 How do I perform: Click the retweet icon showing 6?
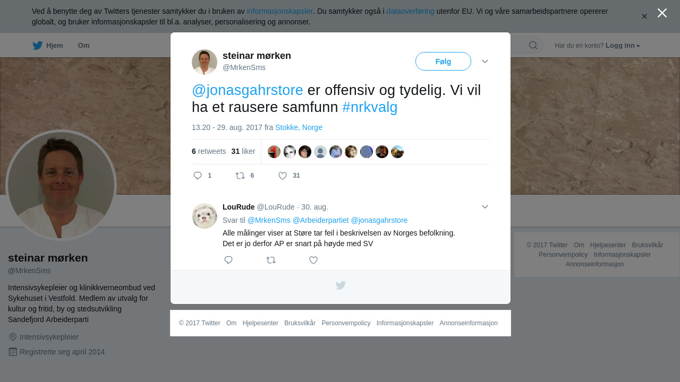coord(240,176)
